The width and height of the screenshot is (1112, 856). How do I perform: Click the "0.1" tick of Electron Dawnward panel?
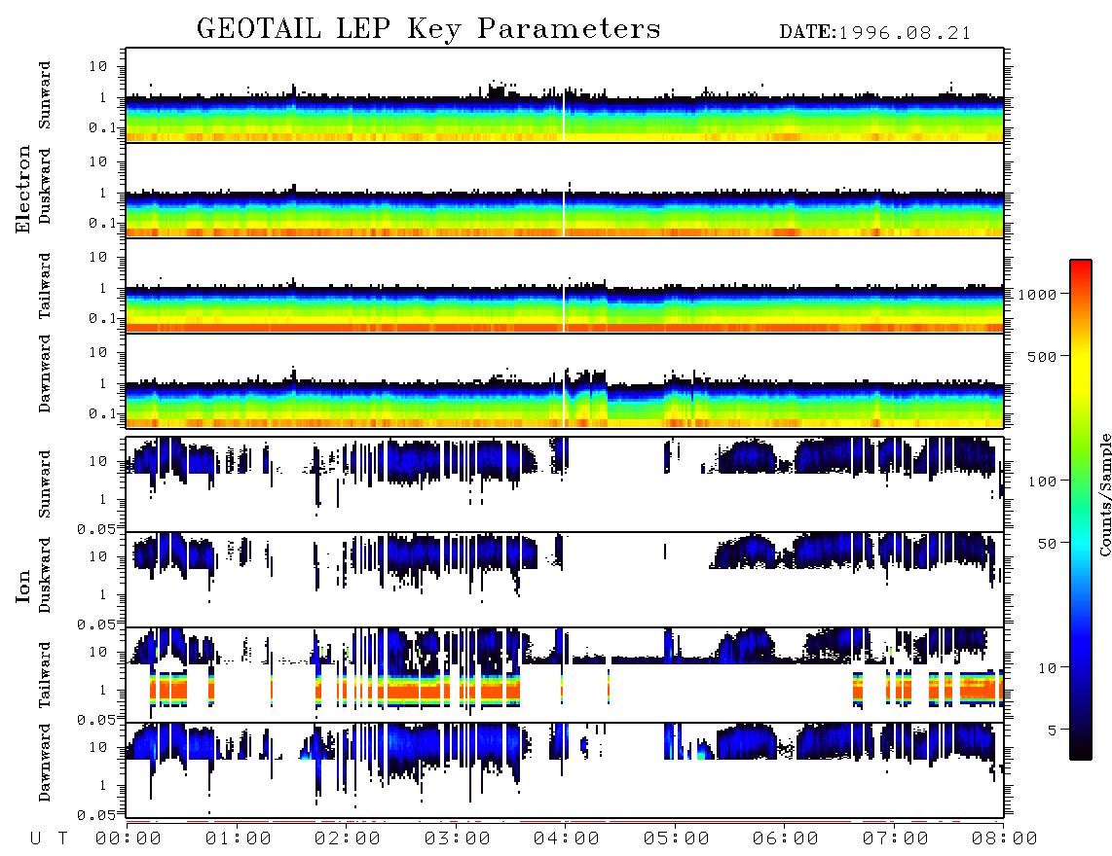[x=102, y=413]
